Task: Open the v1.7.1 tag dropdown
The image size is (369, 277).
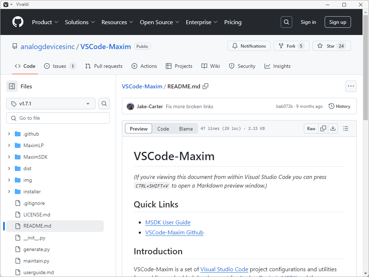Action: pyautogui.click(x=51, y=104)
